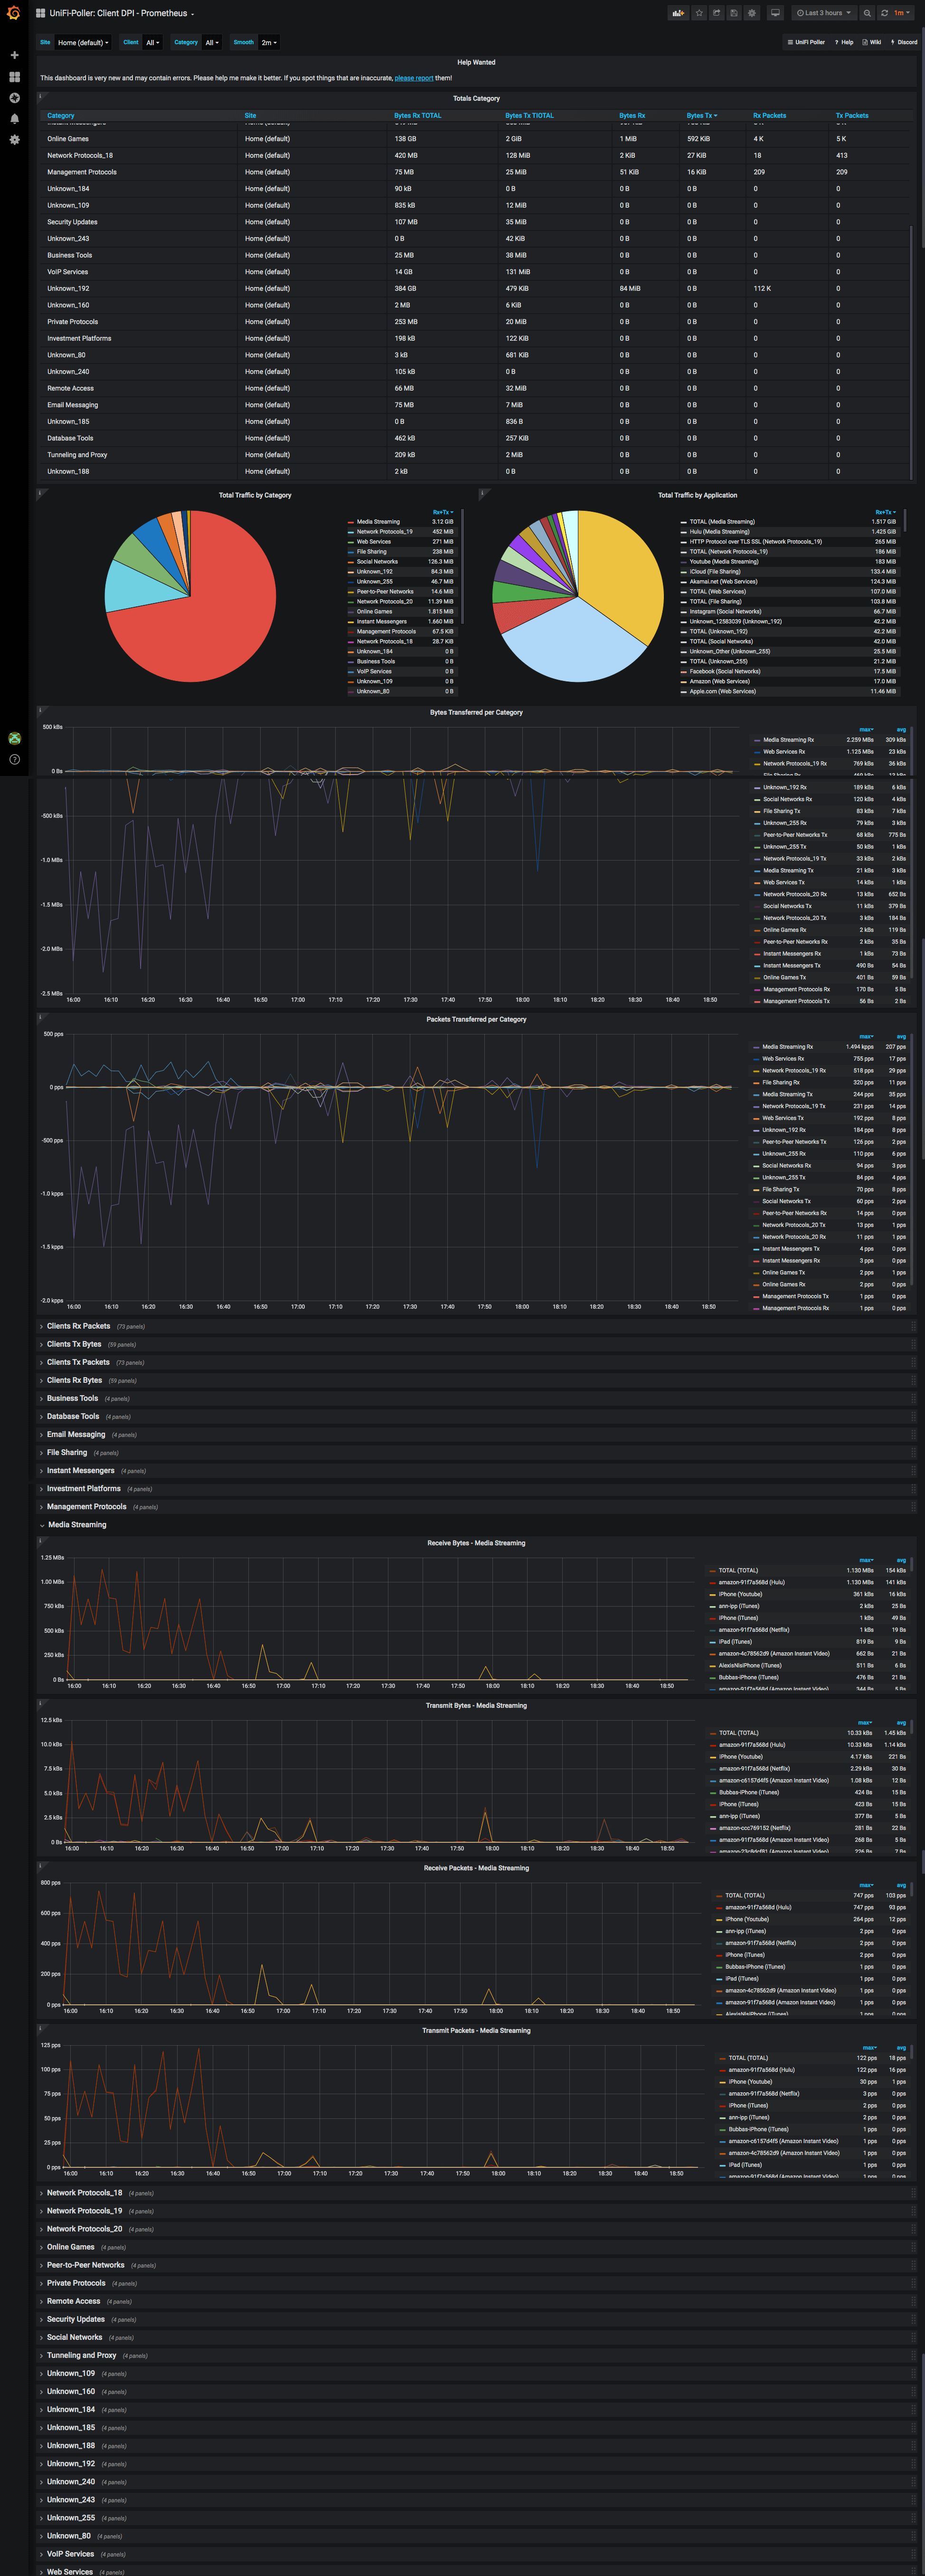Click the Share dashboard icon
The width and height of the screenshot is (925, 2576).
click(x=716, y=13)
